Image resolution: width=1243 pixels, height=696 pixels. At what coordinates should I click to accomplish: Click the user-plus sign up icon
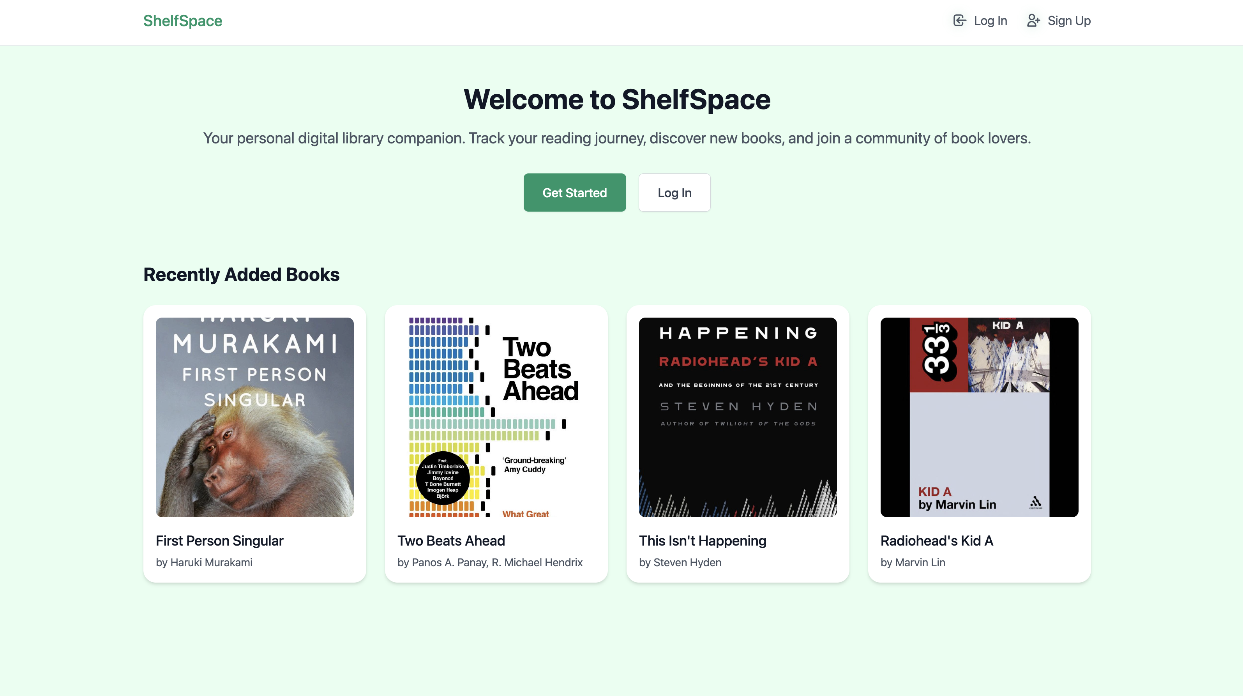(x=1033, y=20)
